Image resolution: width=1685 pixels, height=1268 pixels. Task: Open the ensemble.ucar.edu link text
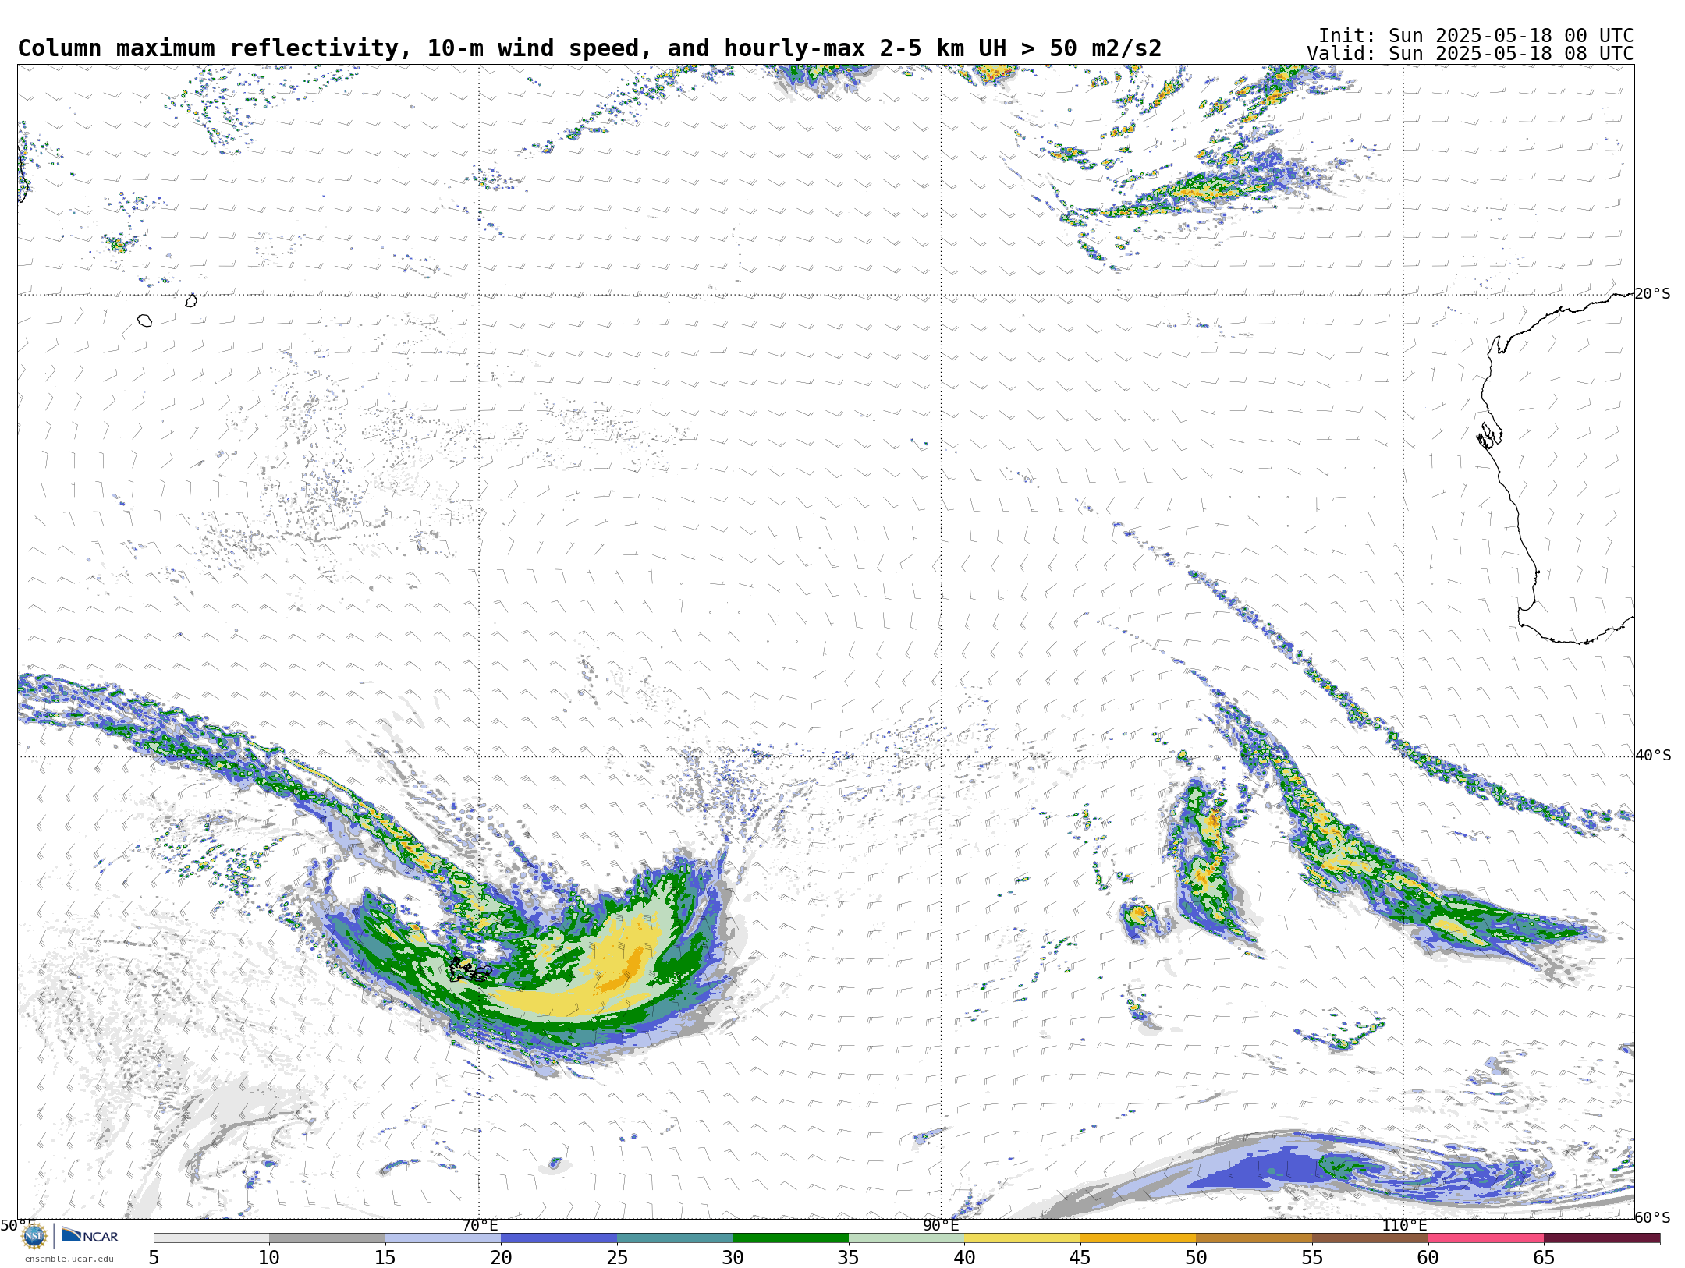[69, 1259]
